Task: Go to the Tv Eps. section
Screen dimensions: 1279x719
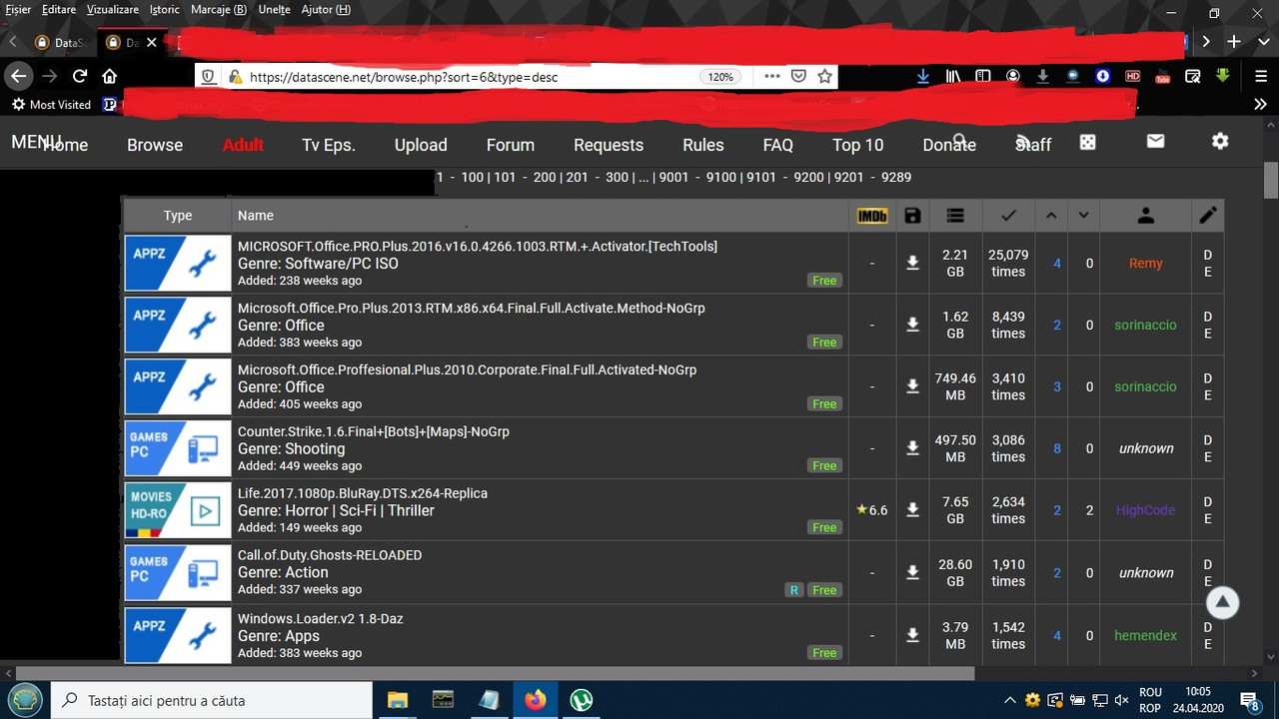Action: [329, 145]
